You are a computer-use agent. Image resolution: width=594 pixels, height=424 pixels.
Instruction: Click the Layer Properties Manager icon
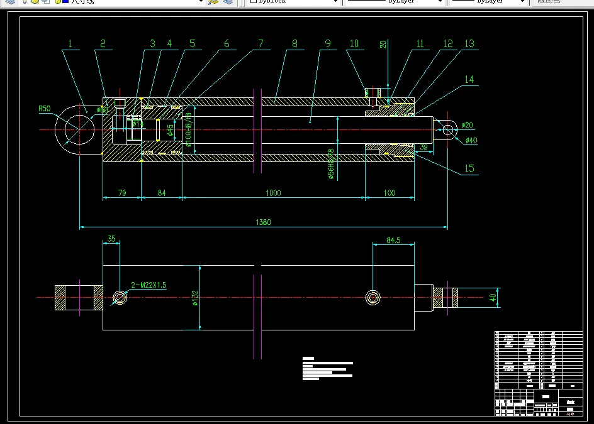[x=11, y=1]
